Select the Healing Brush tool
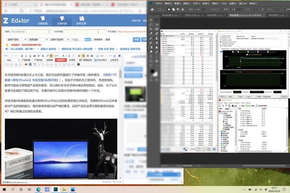The image size is (290, 193). 157,34
